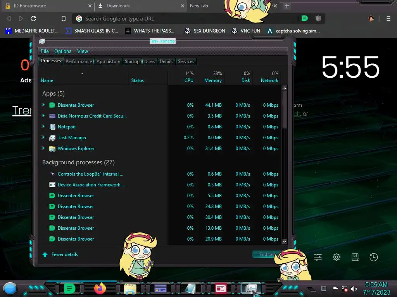Click the browser back arrow

tap(9, 19)
